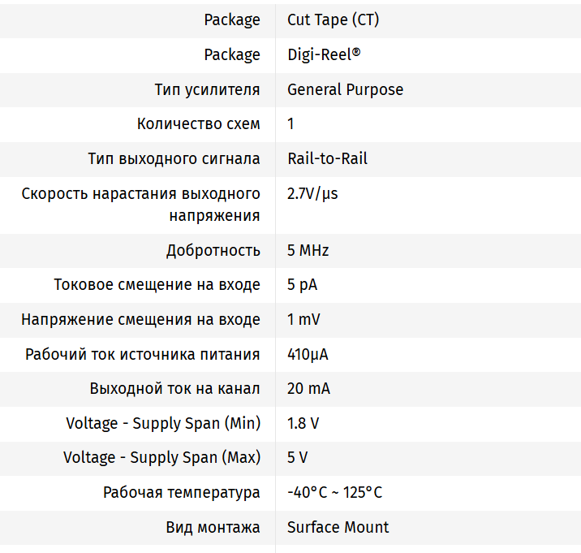Image resolution: width=581 pixels, height=553 pixels.
Task: Click the "Rail-to-Rail" output type value
Action: tap(327, 158)
